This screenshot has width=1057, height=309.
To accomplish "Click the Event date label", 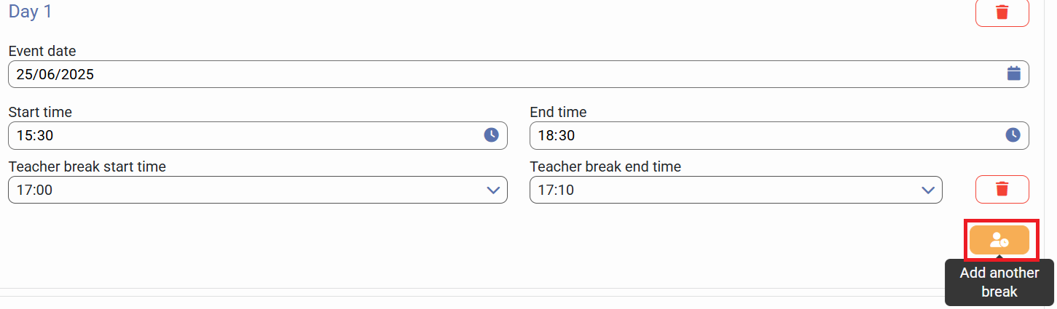I will (x=42, y=51).
